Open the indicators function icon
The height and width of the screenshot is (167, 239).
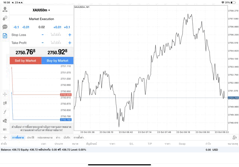(5, 112)
